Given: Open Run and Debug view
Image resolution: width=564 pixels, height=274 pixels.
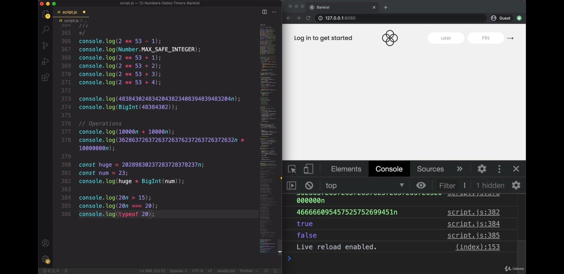Looking at the screenshot, I should [x=46, y=61].
